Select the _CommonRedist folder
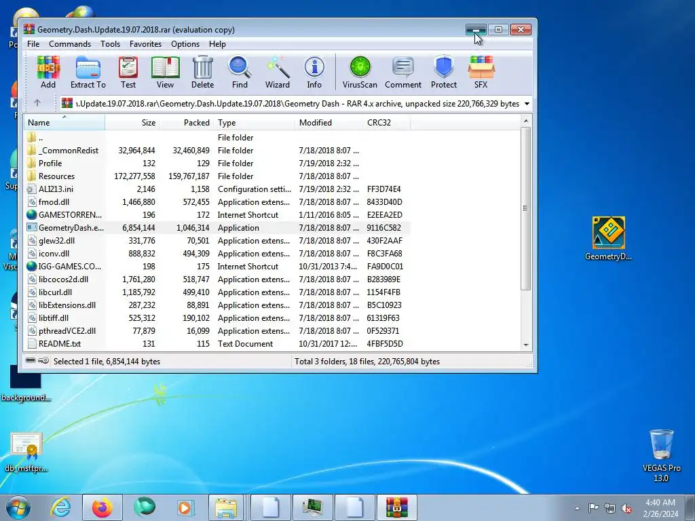695x521 pixels. [x=64, y=151]
